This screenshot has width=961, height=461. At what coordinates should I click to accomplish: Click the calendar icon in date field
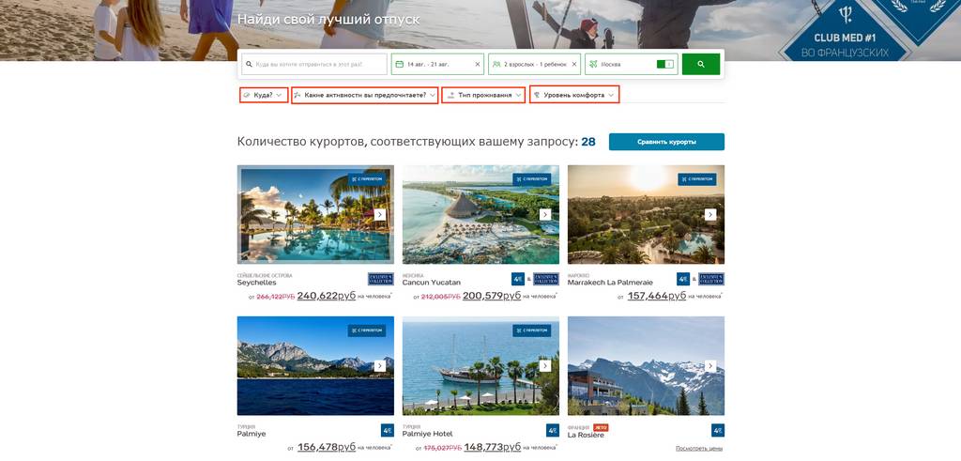399,64
